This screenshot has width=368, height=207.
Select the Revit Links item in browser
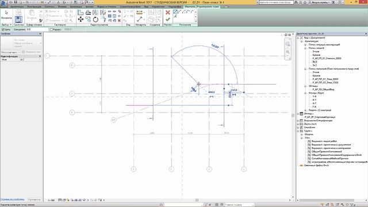click(x=316, y=166)
